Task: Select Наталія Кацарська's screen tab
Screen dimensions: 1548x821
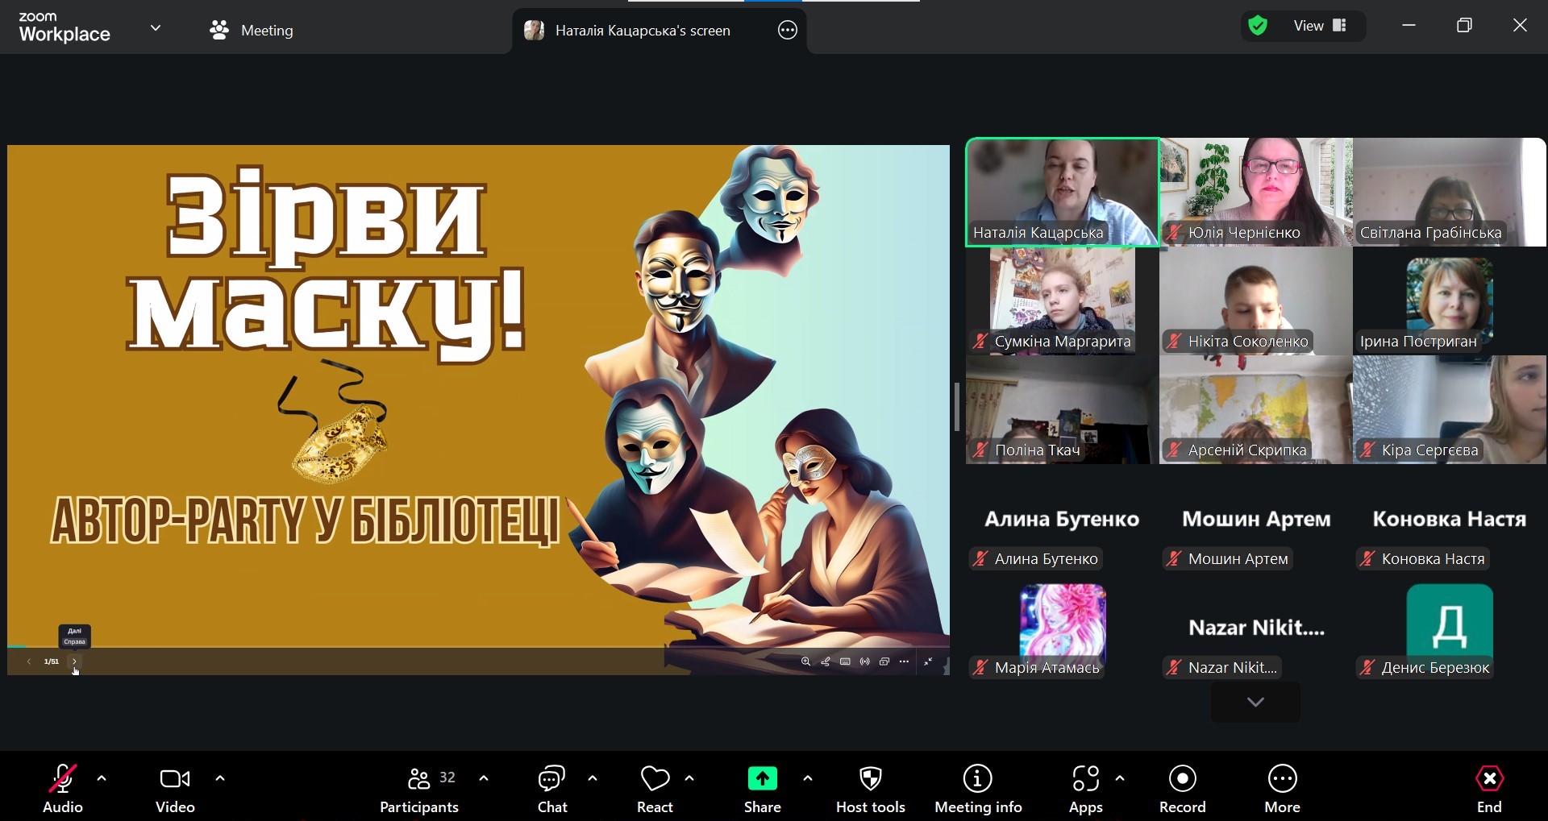Action: pos(642,31)
